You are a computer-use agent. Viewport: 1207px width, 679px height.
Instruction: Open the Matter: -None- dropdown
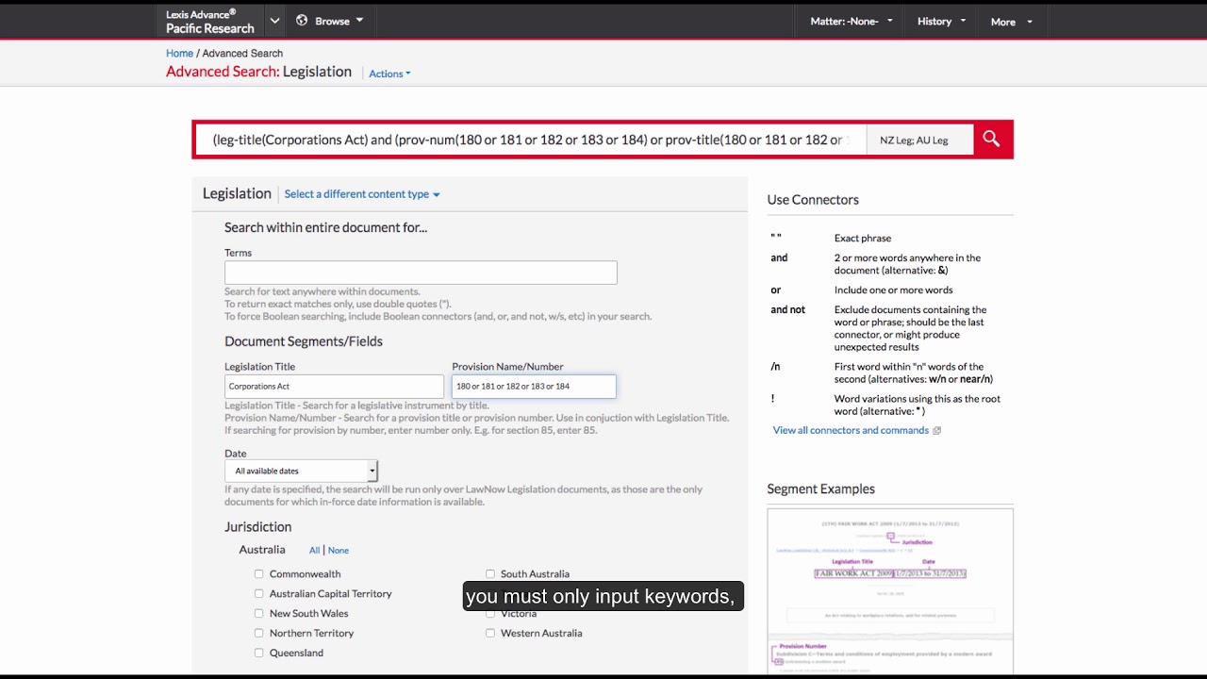coord(852,21)
